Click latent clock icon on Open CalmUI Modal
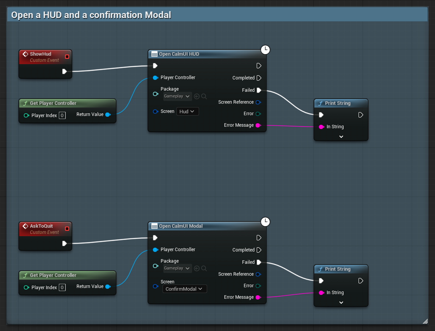The width and height of the screenshot is (435, 331). click(x=266, y=222)
